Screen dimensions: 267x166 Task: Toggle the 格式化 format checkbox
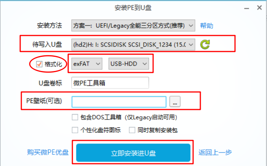tap(39, 64)
